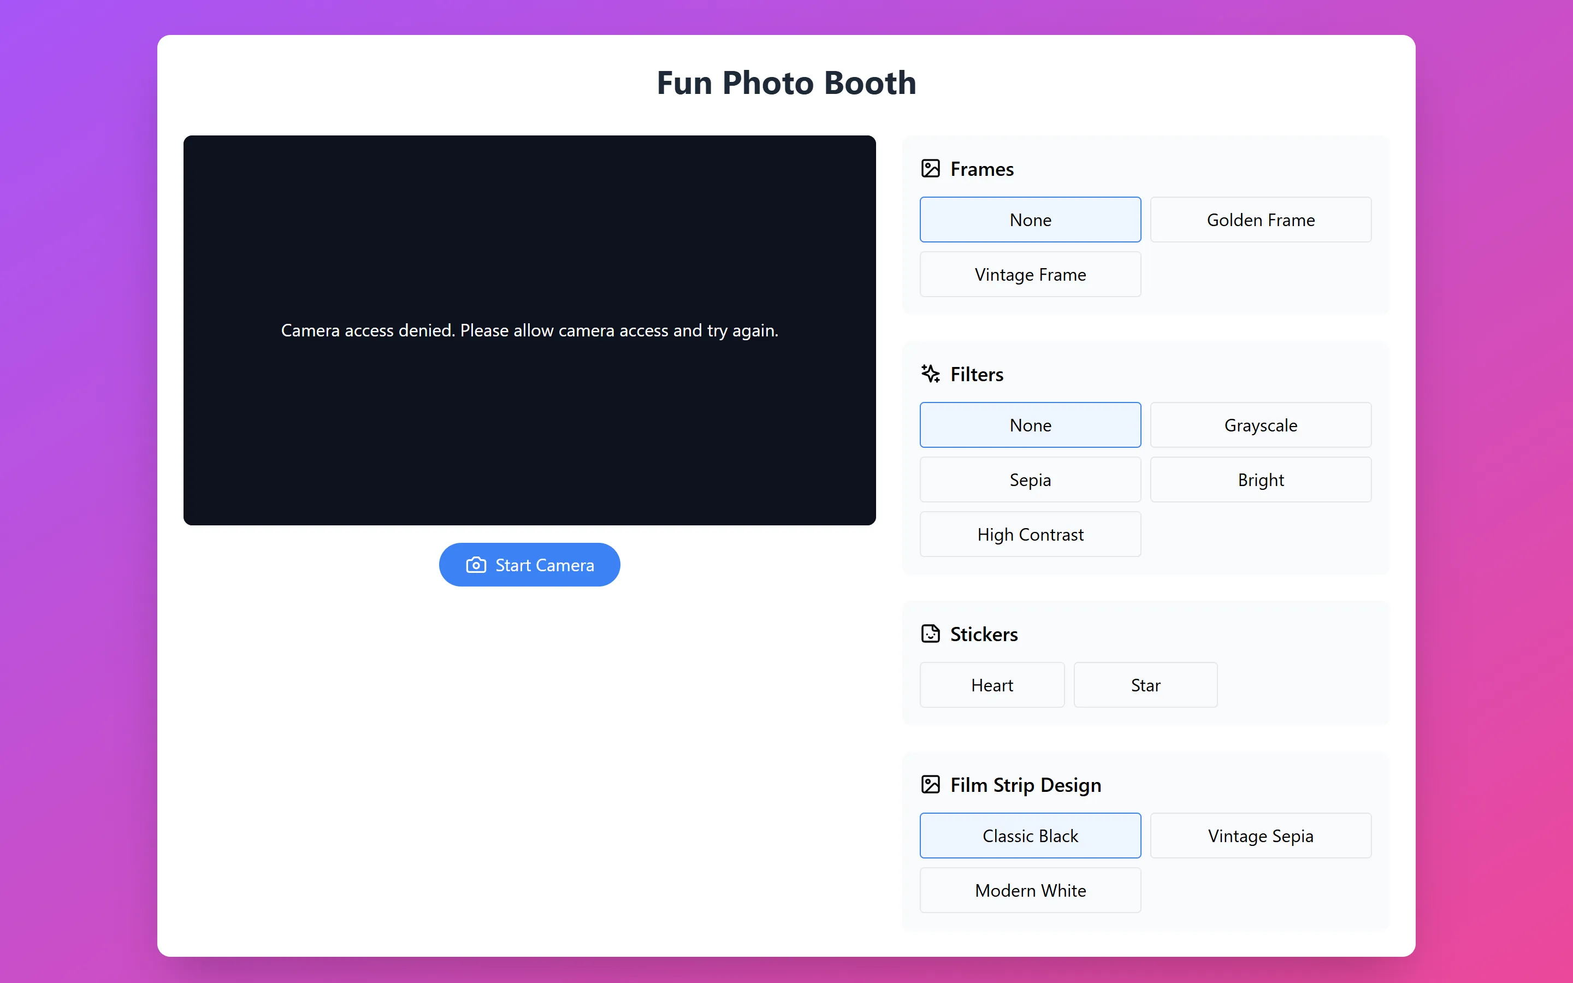The height and width of the screenshot is (983, 1573).
Task: Select the None filter option
Action: coord(1030,425)
